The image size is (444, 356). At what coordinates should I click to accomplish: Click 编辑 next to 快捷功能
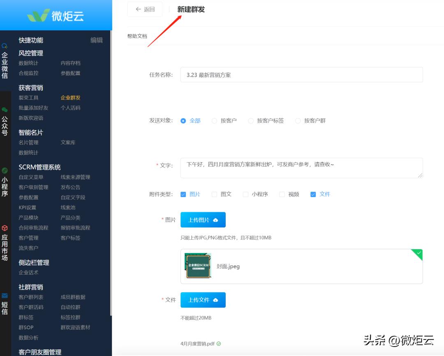click(96, 40)
